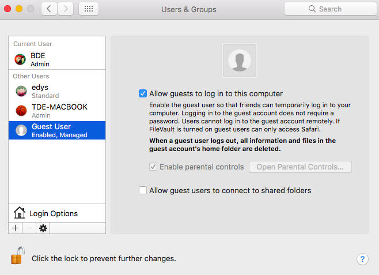This screenshot has height=275, width=379.
Task: Show all preferences grid icon
Action: [89, 9]
